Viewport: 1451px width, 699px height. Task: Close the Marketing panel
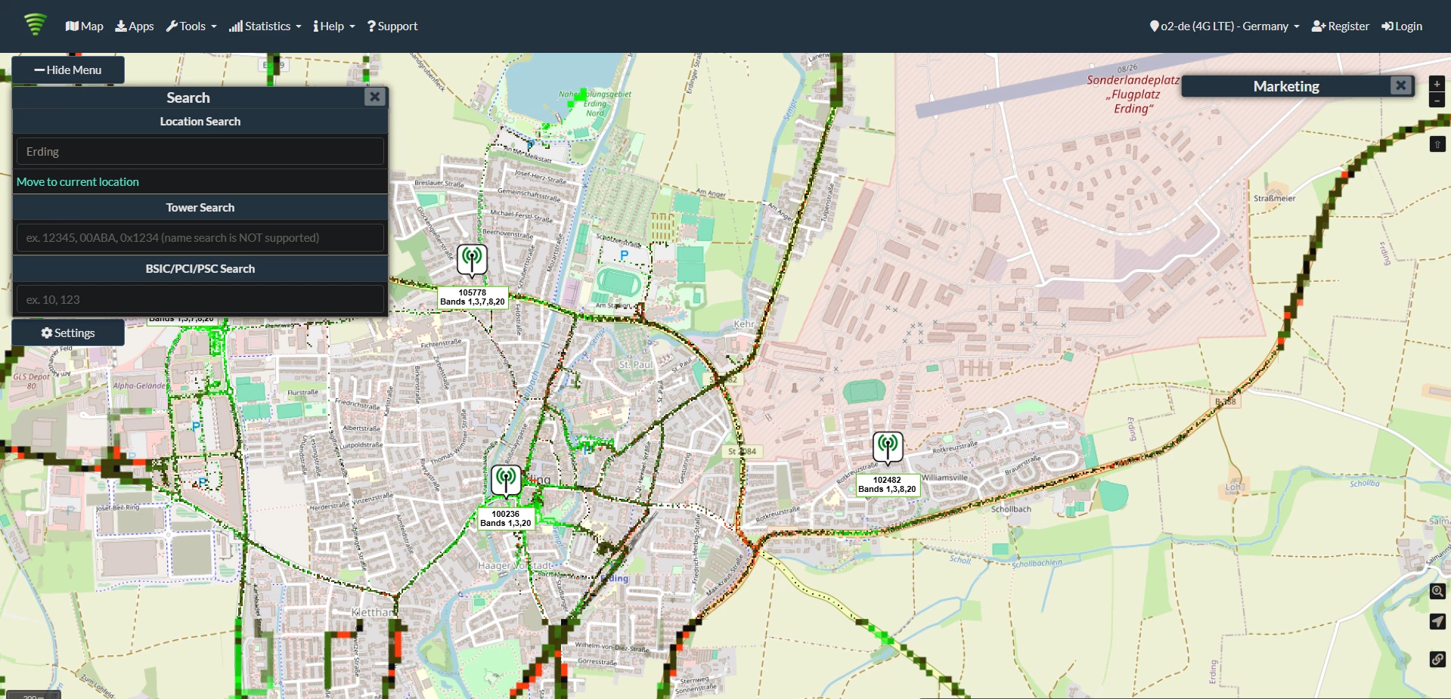coord(1400,85)
